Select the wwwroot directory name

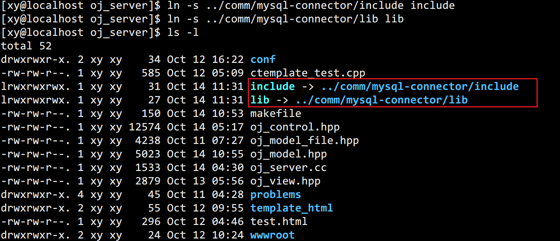pyautogui.click(x=272, y=235)
